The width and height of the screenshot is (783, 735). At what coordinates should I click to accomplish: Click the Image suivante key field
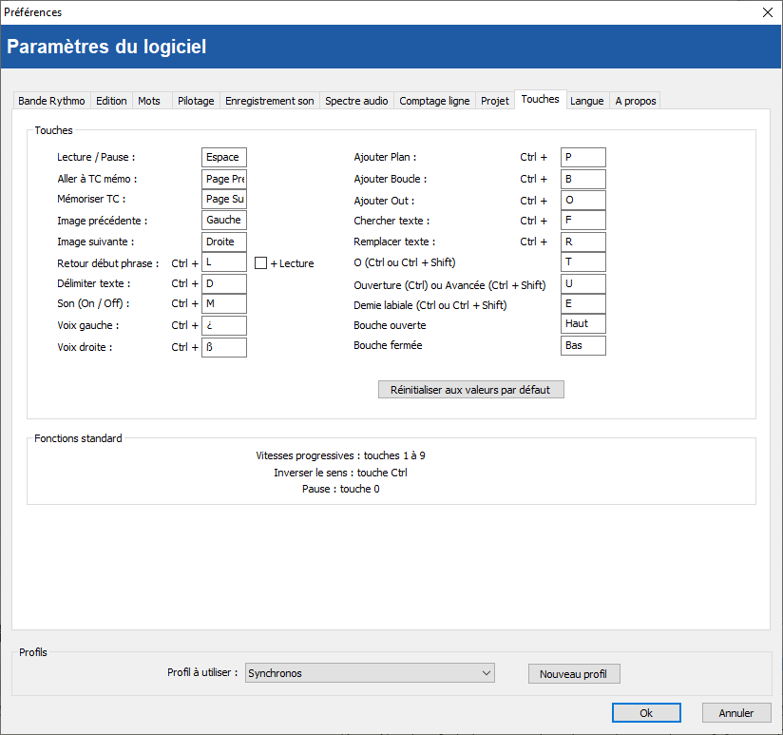tap(224, 242)
